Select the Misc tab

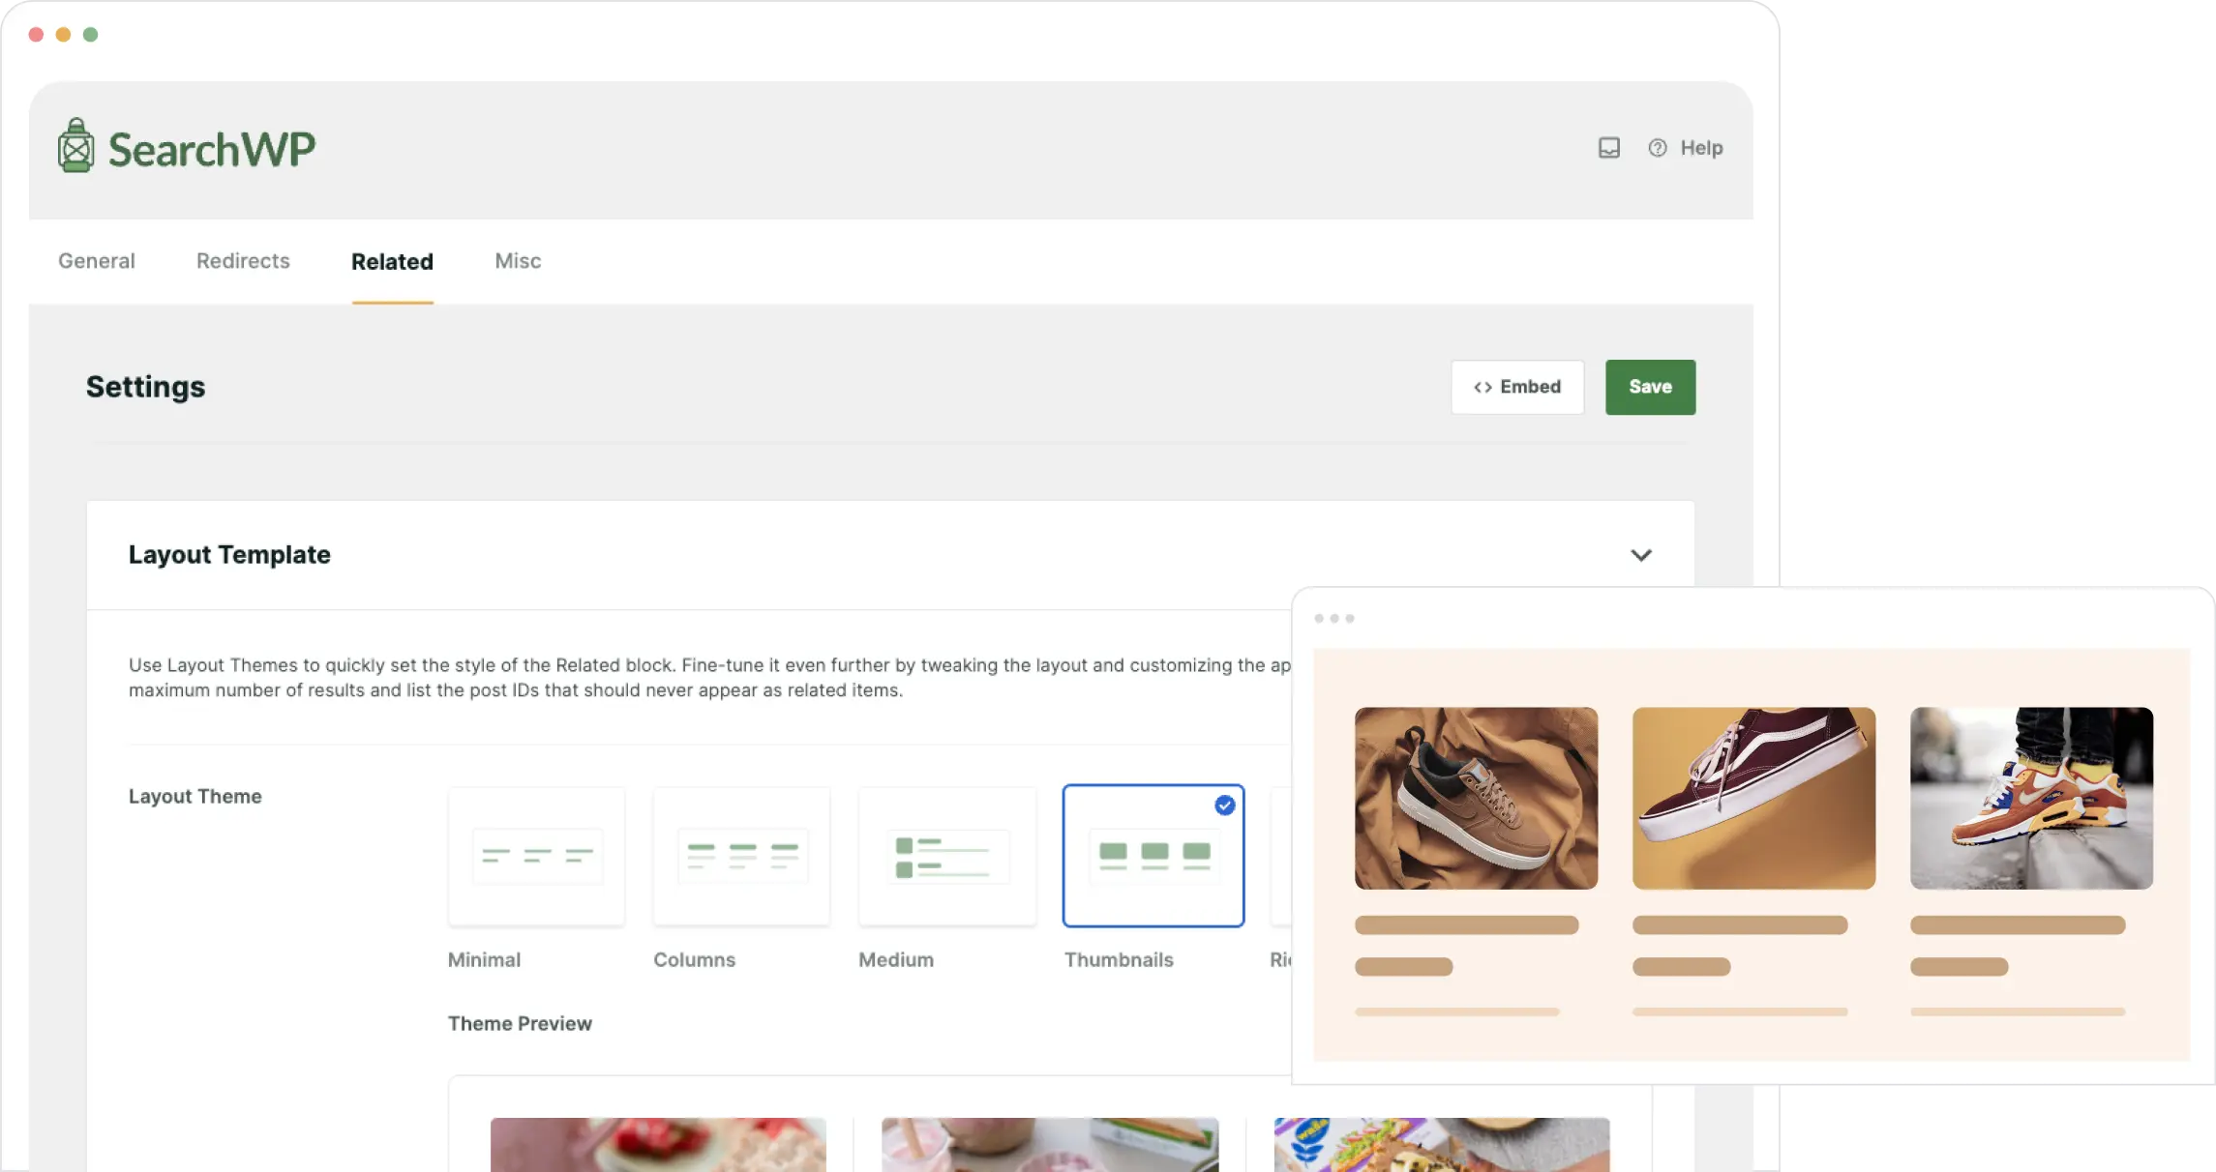(x=517, y=261)
